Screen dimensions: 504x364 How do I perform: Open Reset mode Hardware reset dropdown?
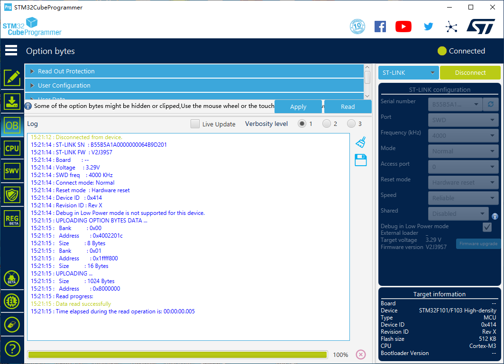[463, 182]
